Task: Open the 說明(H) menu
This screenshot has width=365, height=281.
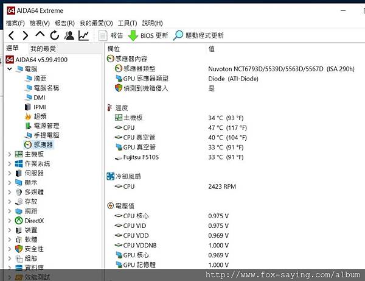Action: 152,23
